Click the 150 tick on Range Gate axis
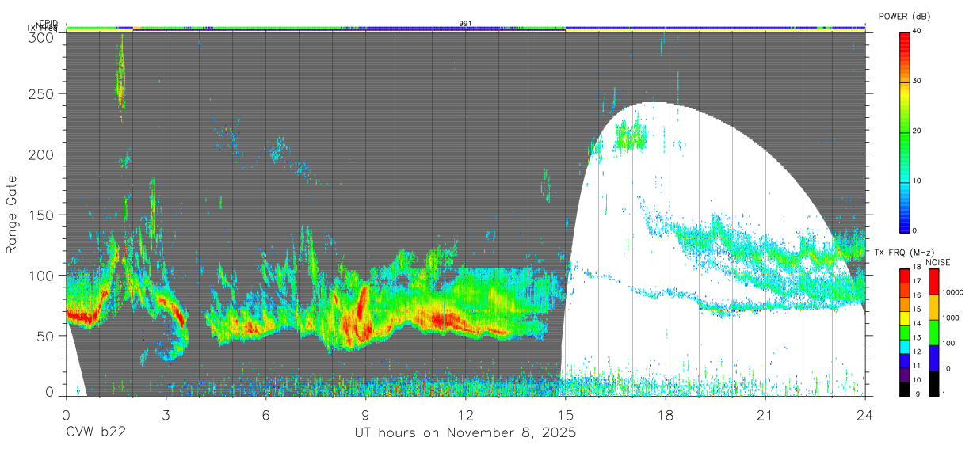973x449 pixels. coord(42,215)
